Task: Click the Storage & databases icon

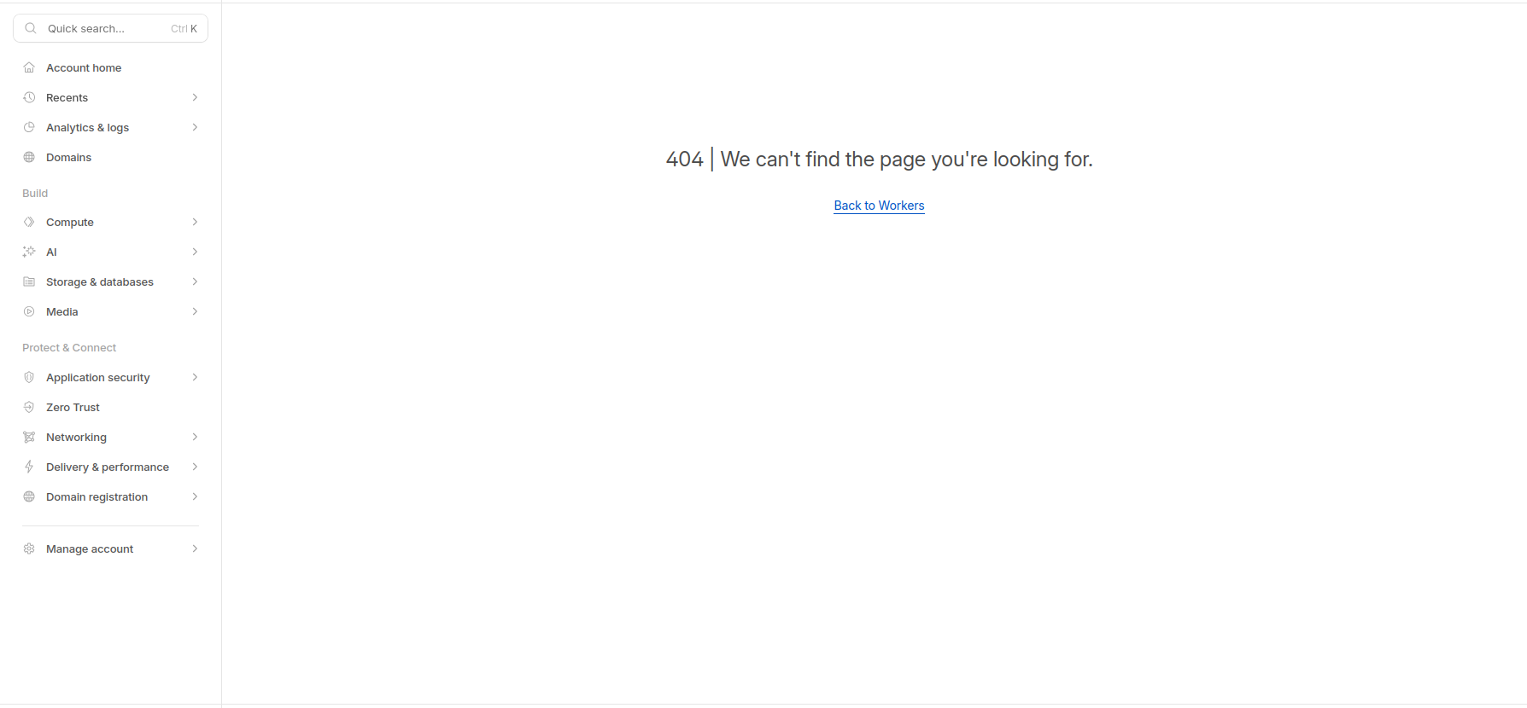Action: click(29, 282)
